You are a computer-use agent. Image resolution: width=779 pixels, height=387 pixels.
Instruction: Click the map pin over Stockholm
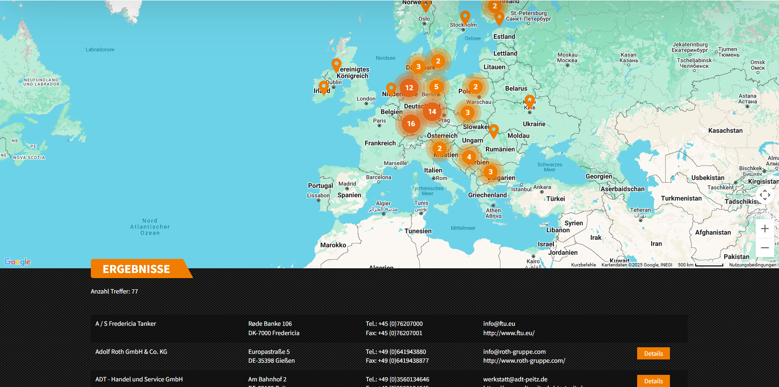(x=465, y=18)
